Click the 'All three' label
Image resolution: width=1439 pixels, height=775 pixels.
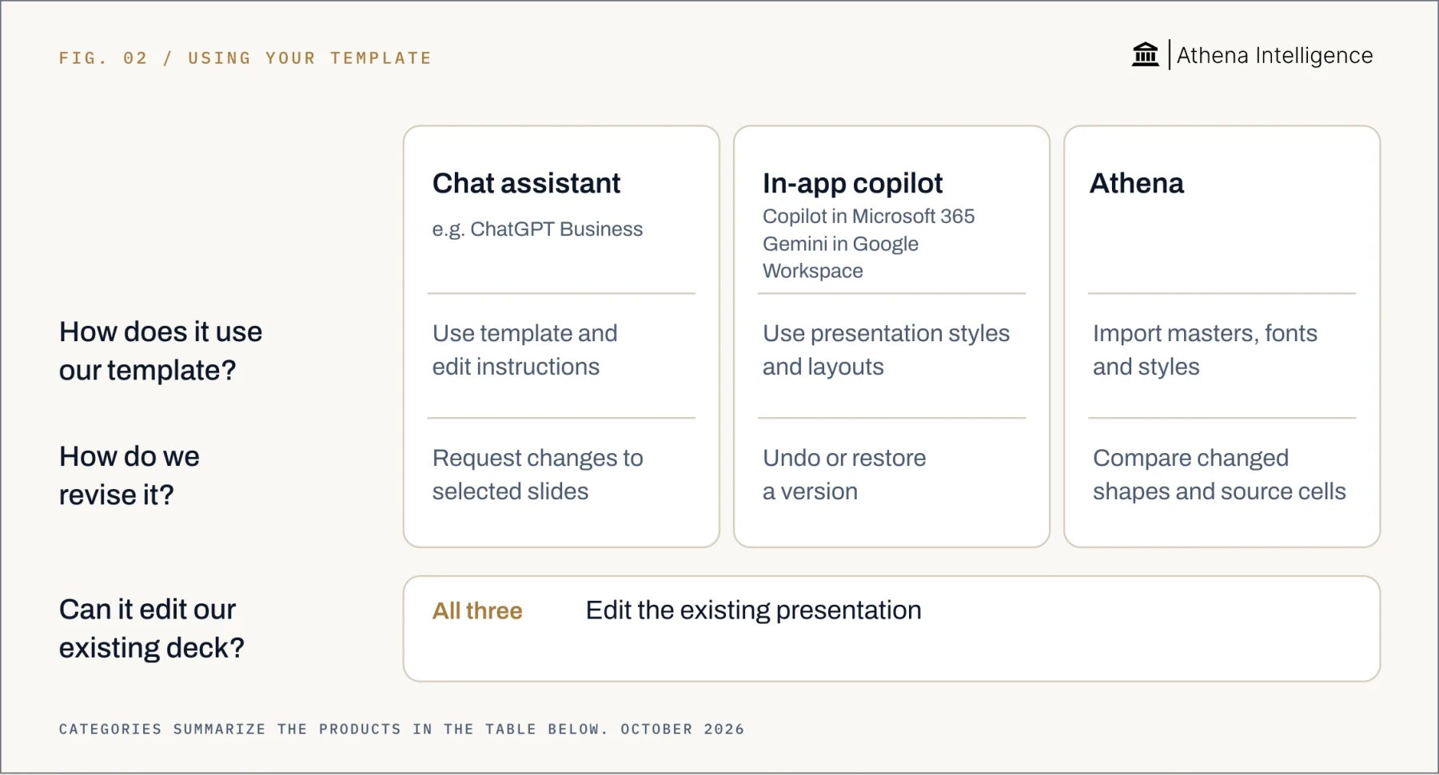click(x=477, y=610)
